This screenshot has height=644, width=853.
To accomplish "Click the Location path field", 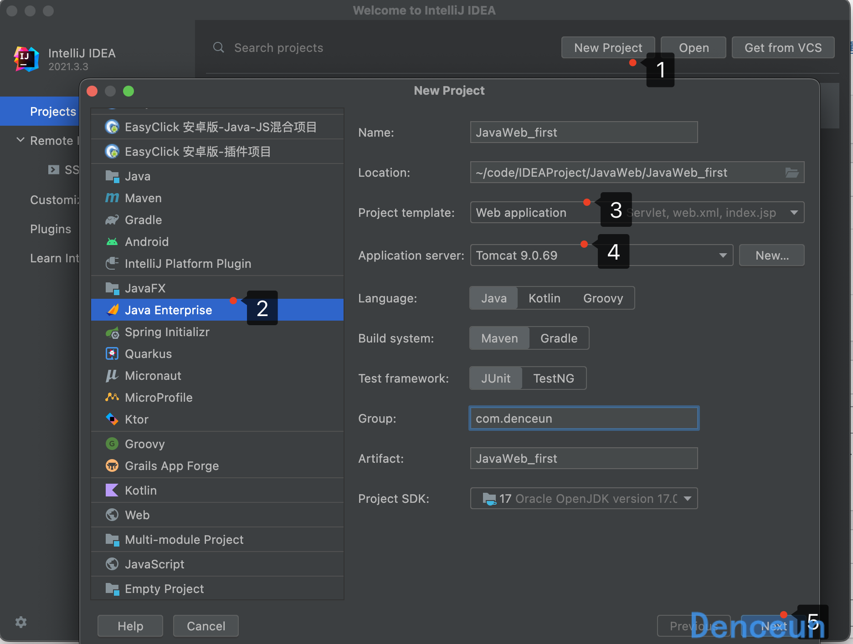I will pos(637,173).
